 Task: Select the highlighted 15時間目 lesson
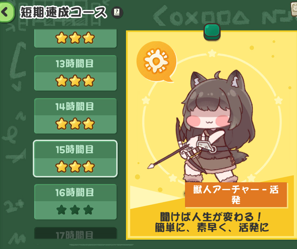point(75,159)
